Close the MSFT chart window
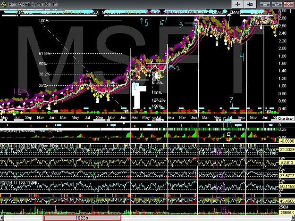Screen dimensions: 295x221 point(288,4)
